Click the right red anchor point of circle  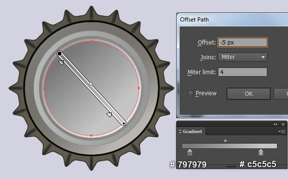(139, 88)
